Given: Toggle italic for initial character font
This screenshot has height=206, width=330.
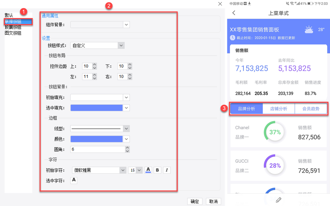Looking at the screenshot, I should pos(167,170).
